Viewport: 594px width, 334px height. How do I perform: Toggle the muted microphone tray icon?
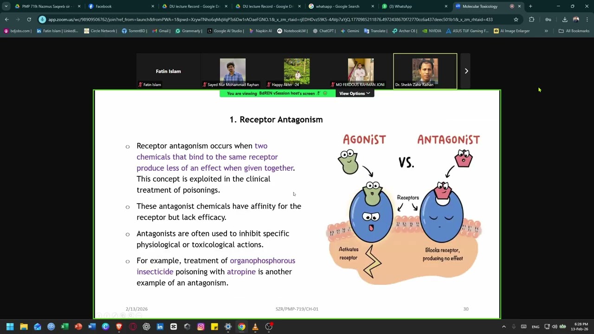[513, 327]
